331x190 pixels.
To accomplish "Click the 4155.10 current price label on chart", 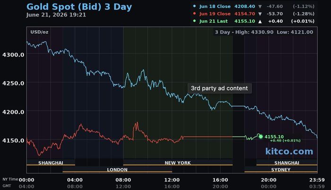I will (274, 137).
